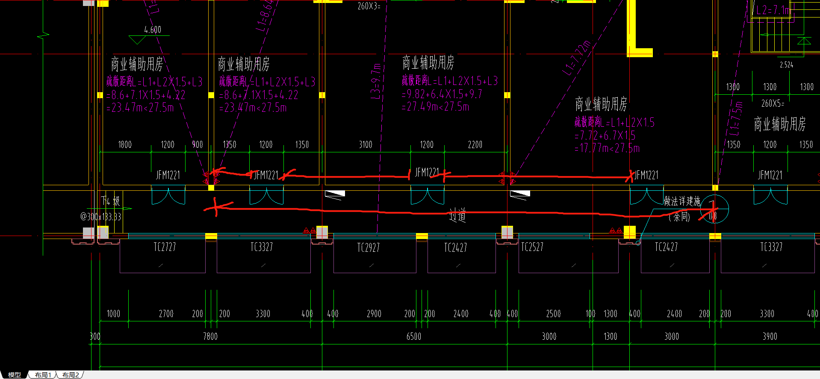The width and height of the screenshot is (820, 379).
Task: Select the 3900 dimension text
Action: coord(770,336)
